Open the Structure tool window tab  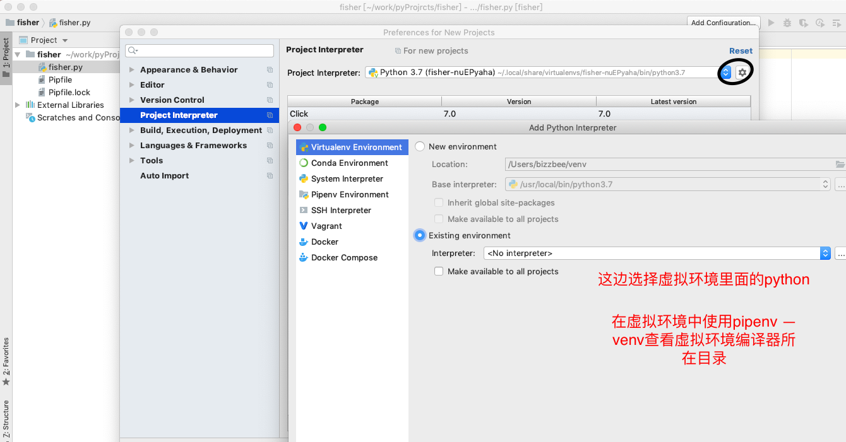pyautogui.click(x=6, y=419)
